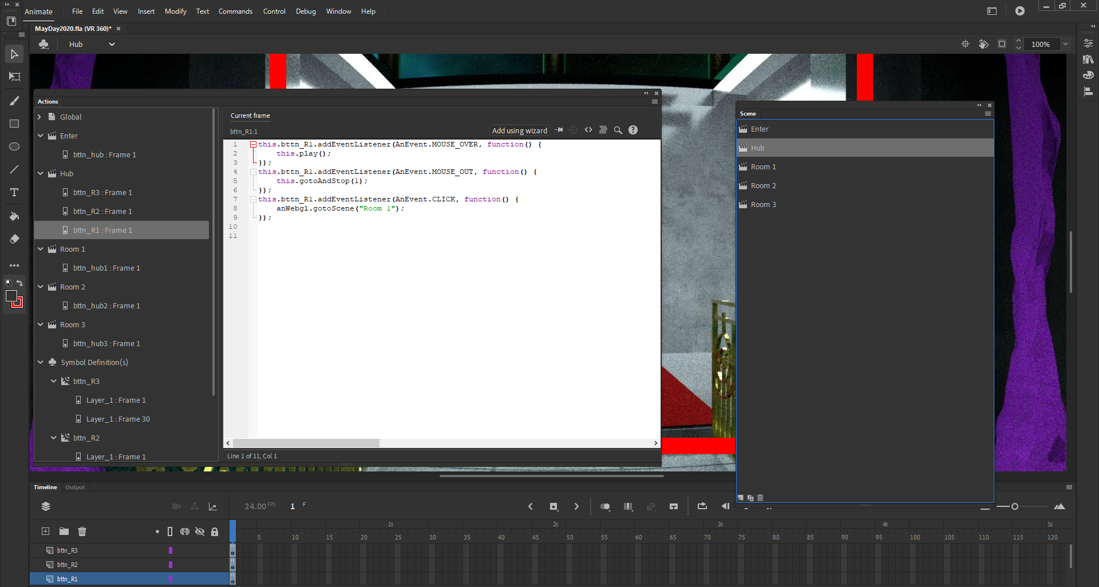
Task: Open the Commands menu
Action: (235, 11)
